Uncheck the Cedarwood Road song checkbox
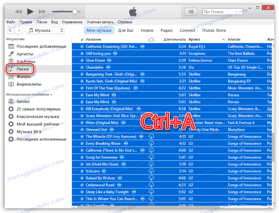Screen dimensions: 279x213 click(82, 185)
